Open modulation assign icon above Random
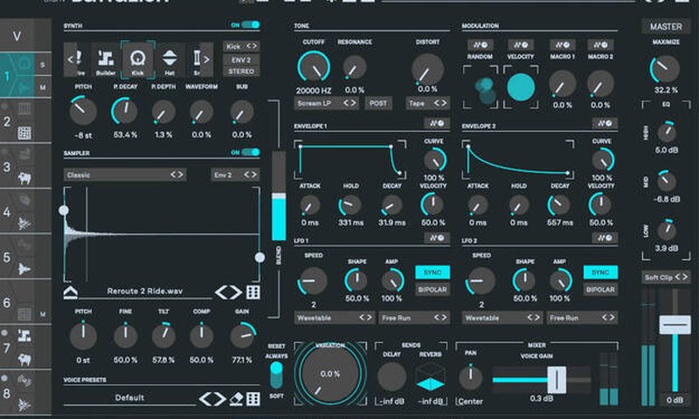The width and height of the screenshot is (699, 419). [480, 45]
